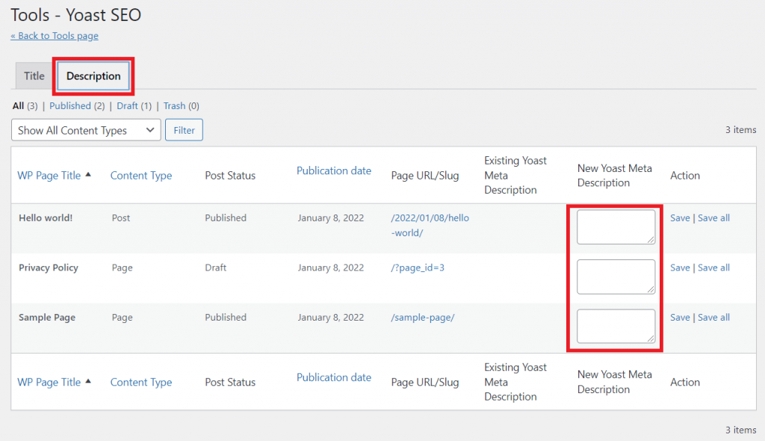Select the Sample Page title cell
This screenshot has height=441, width=765.
[x=47, y=318]
